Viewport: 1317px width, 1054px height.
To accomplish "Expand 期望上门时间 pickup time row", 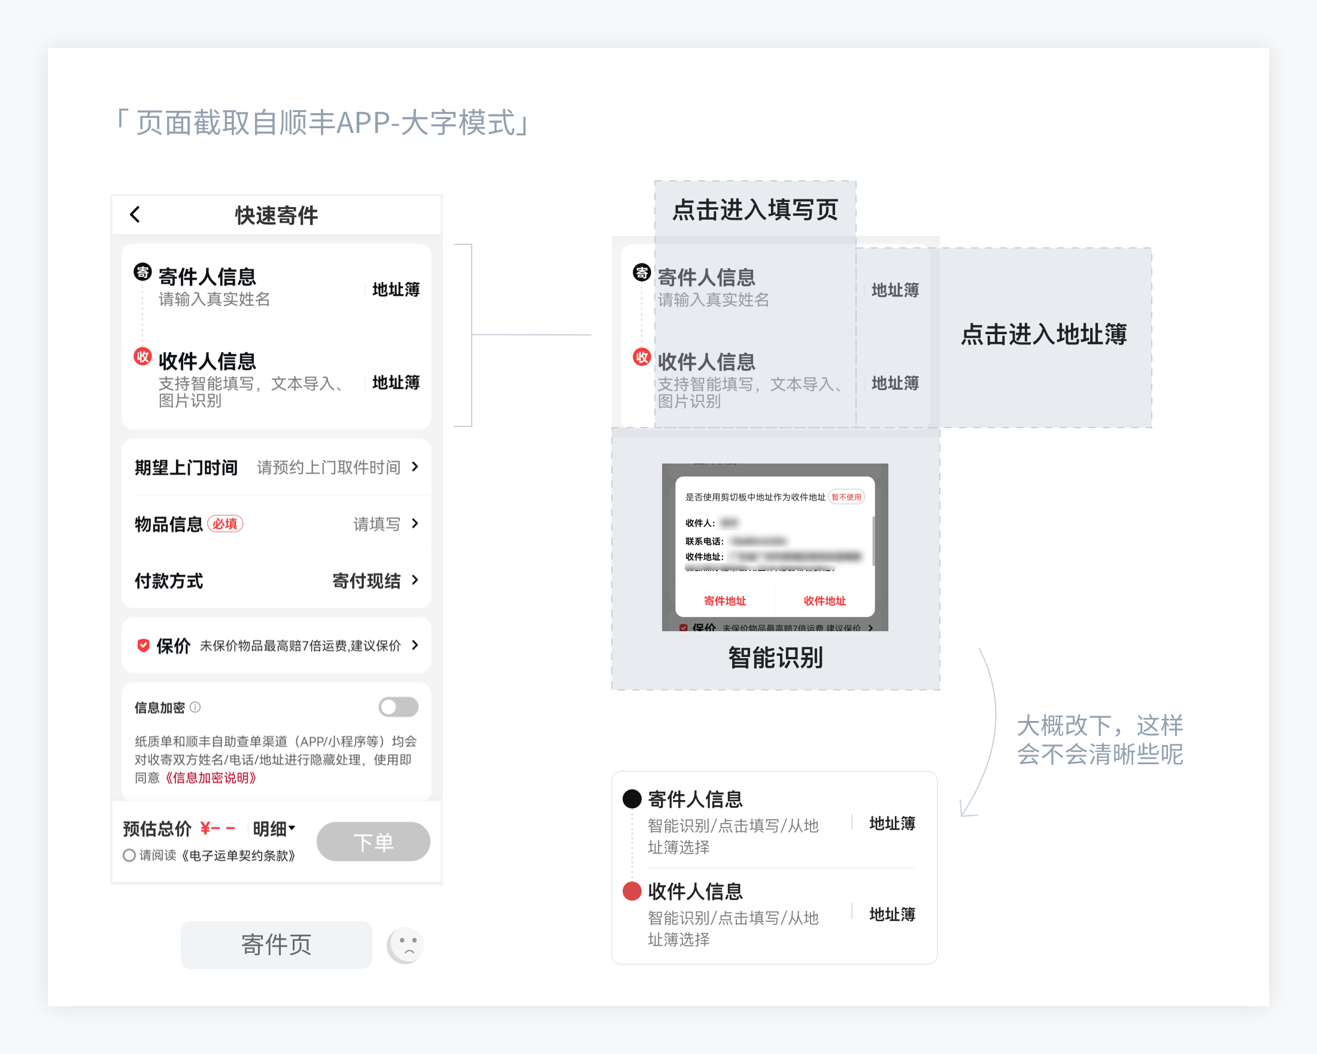I will (x=415, y=467).
